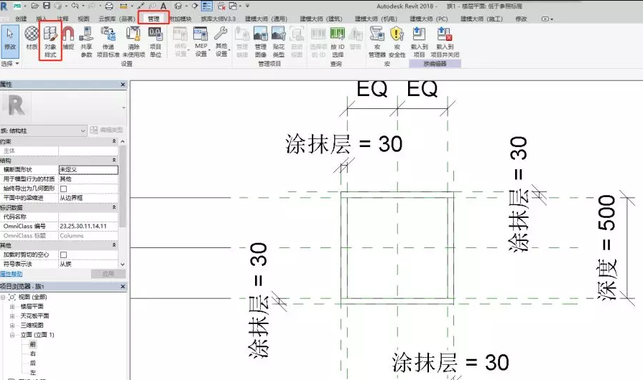The width and height of the screenshot is (643, 380).
Task: Toggle 始终导出为几何图形 checkbox
Action: pyautogui.click(x=63, y=189)
